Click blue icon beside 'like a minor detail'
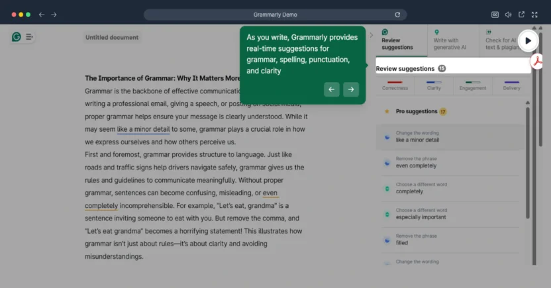The height and width of the screenshot is (288, 551). coord(387,137)
